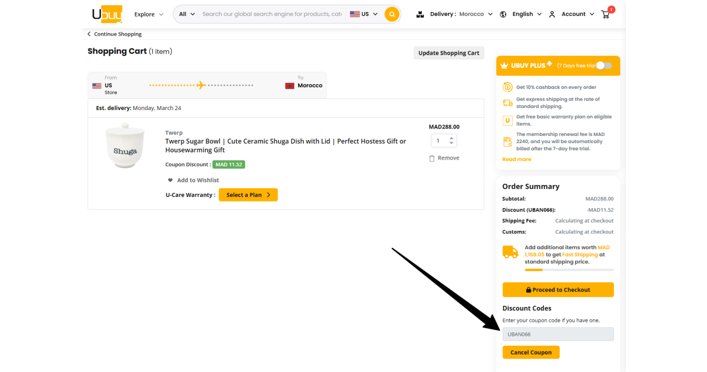Click the Discount -MAD11.52 value
707x372 pixels.
tap(600, 210)
